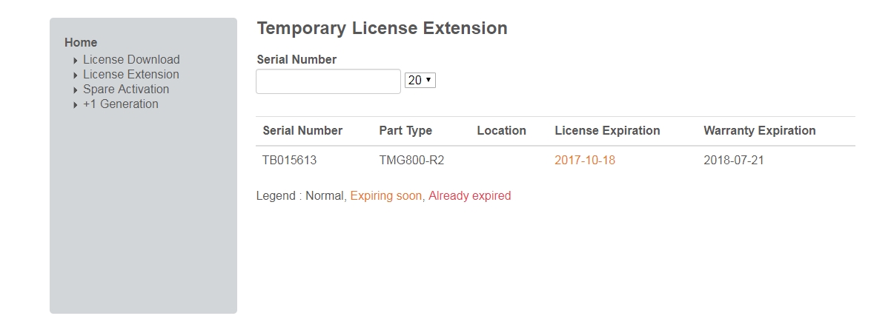Click the TMG800-R2 part type cell

click(x=411, y=160)
